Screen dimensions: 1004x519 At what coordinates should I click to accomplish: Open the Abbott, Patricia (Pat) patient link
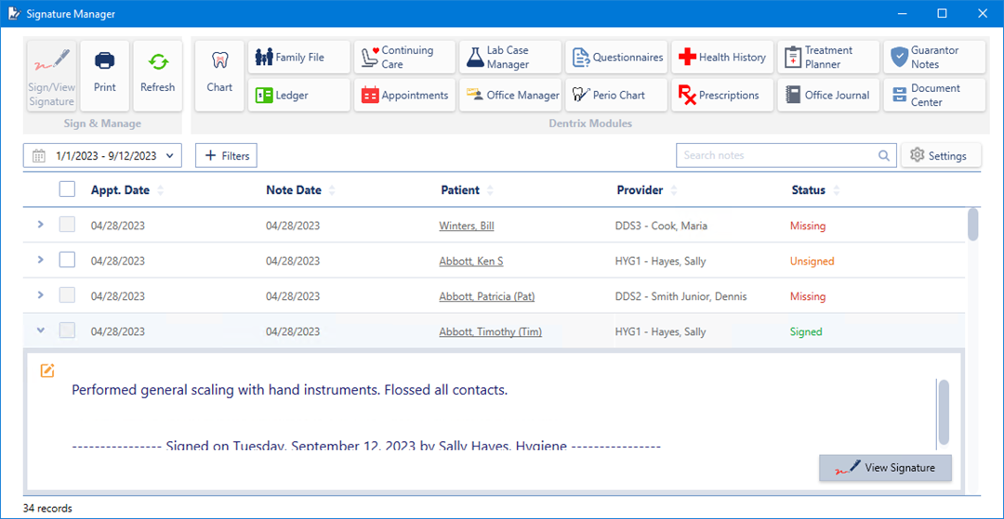(x=486, y=297)
